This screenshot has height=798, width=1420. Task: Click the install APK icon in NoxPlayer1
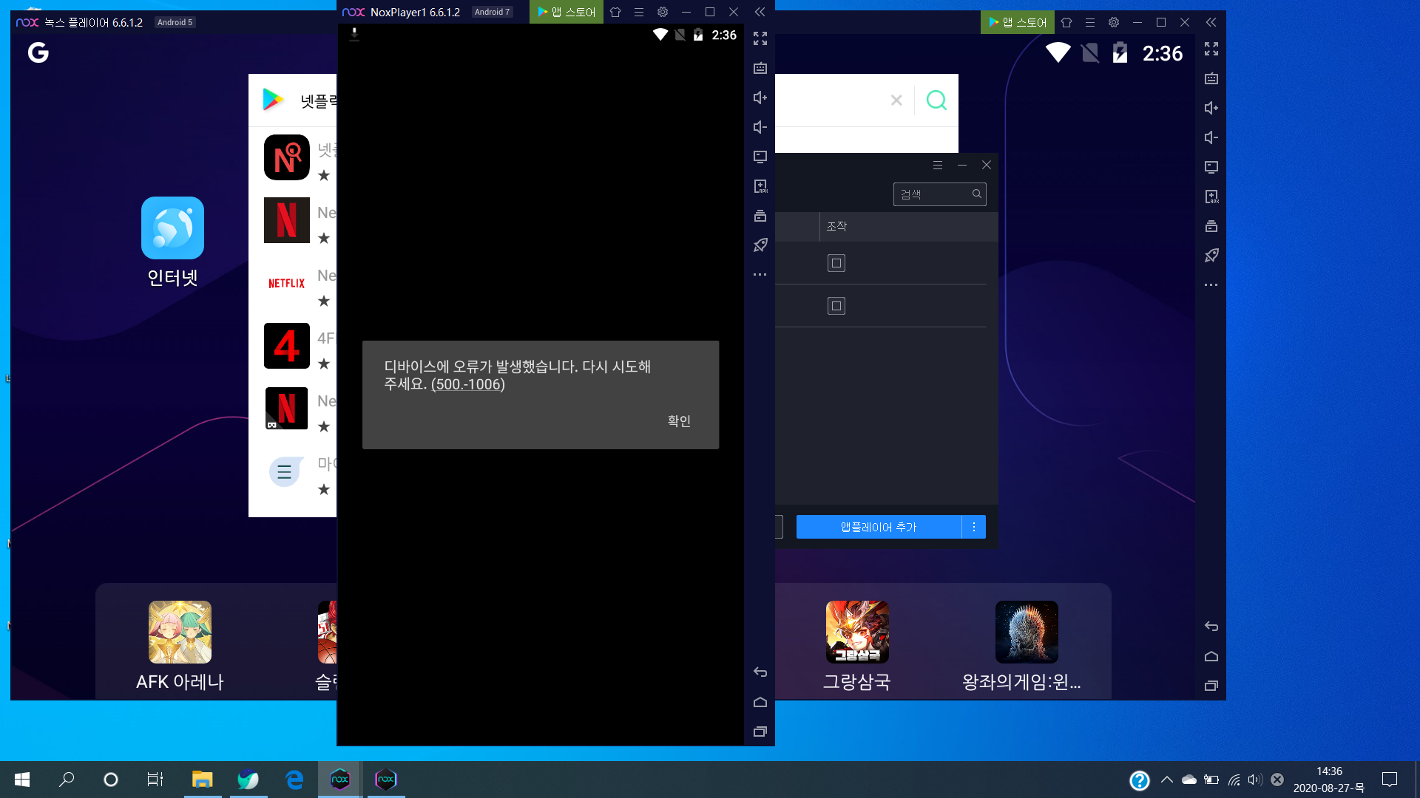[760, 186]
